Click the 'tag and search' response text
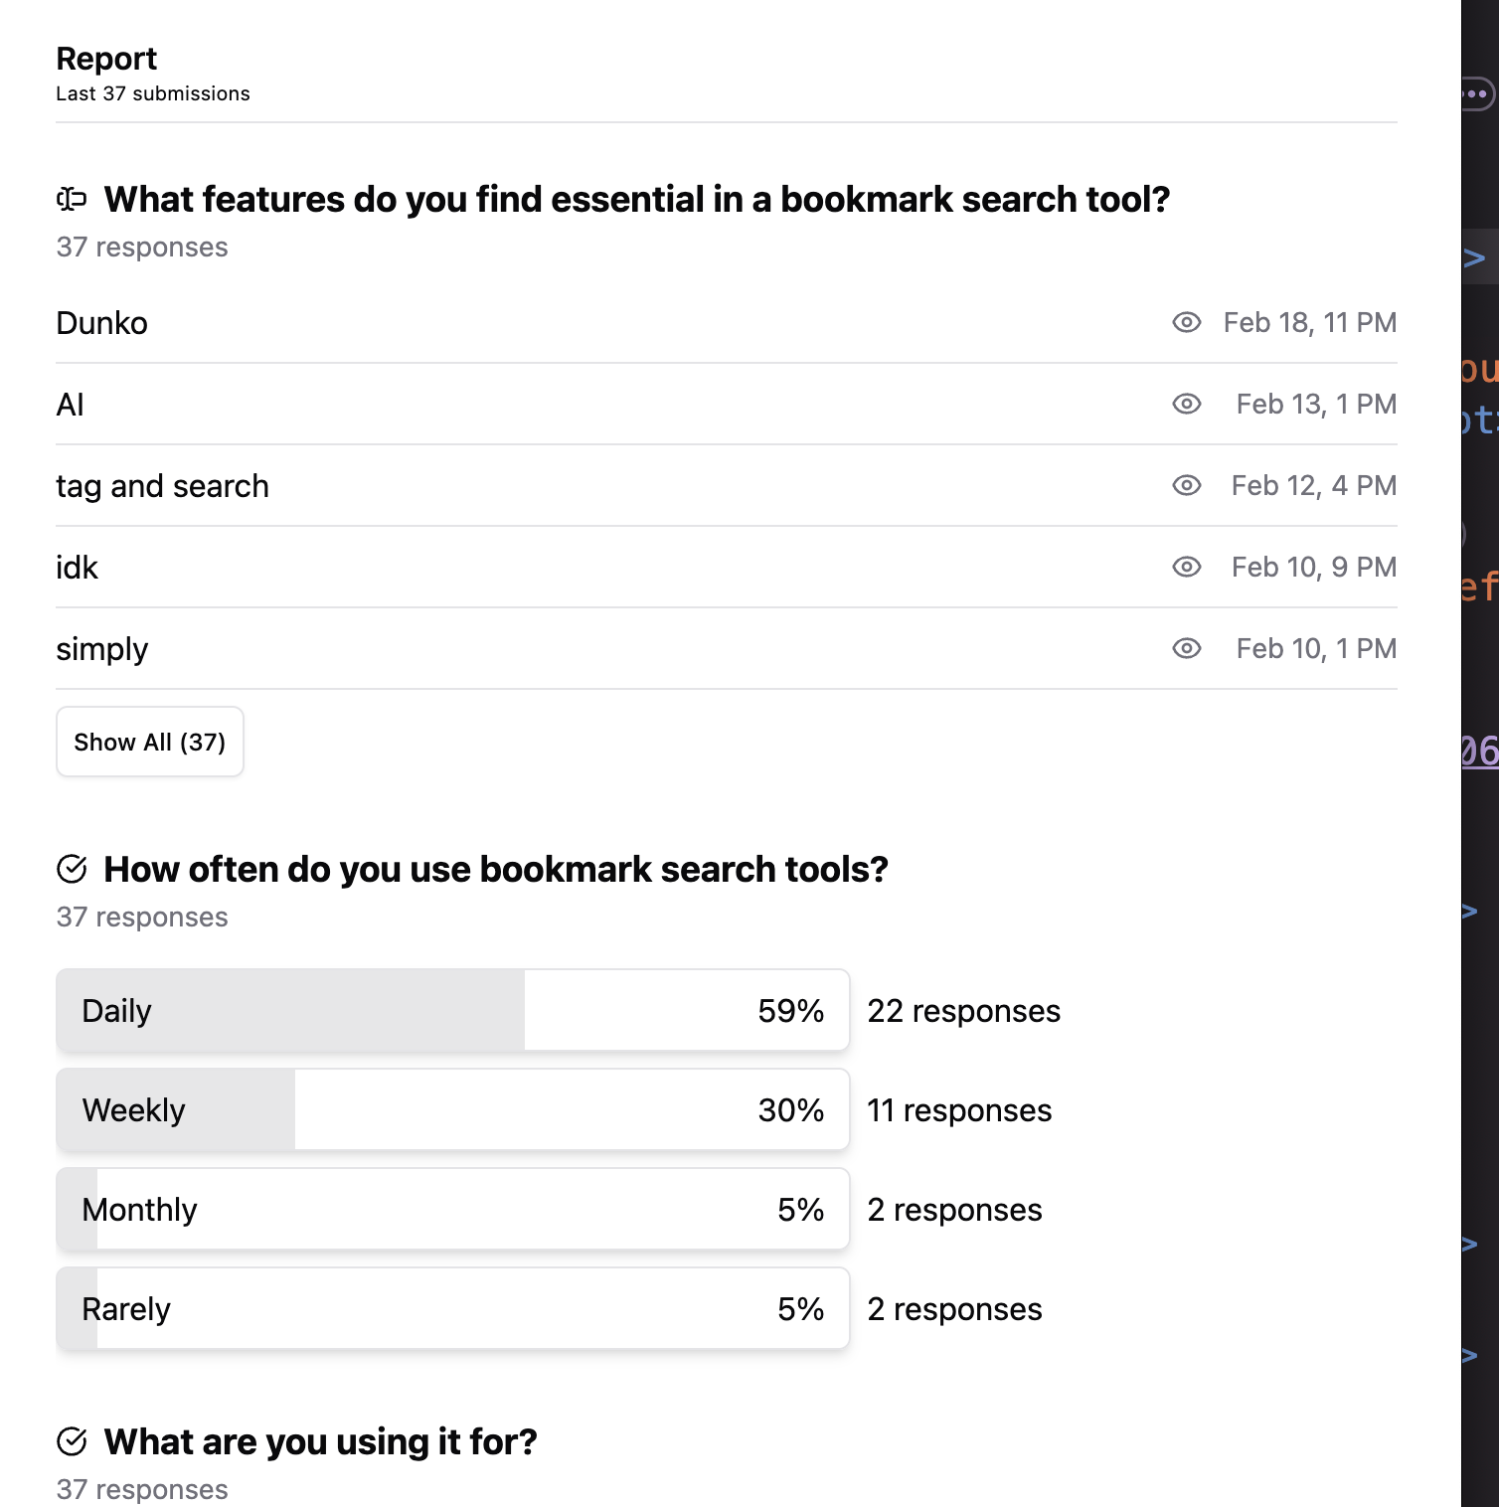This screenshot has width=1499, height=1507. [x=162, y=486]
